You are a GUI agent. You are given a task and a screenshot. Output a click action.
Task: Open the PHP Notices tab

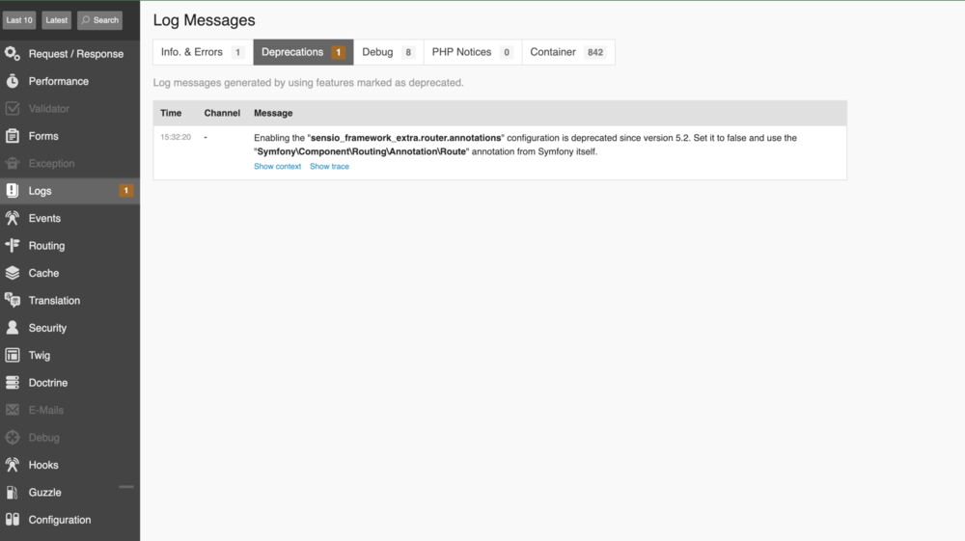(473, 52)
